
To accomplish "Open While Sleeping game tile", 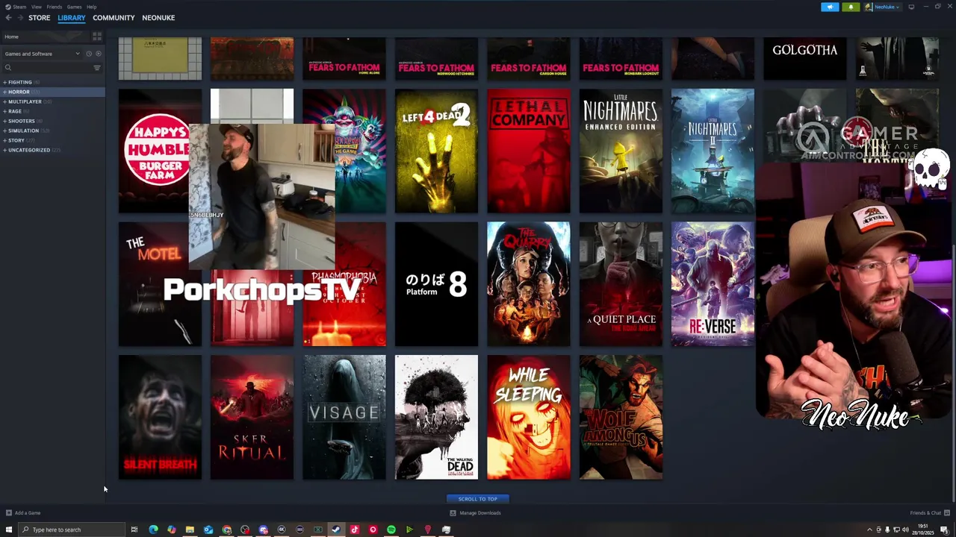I will (529, 417).
